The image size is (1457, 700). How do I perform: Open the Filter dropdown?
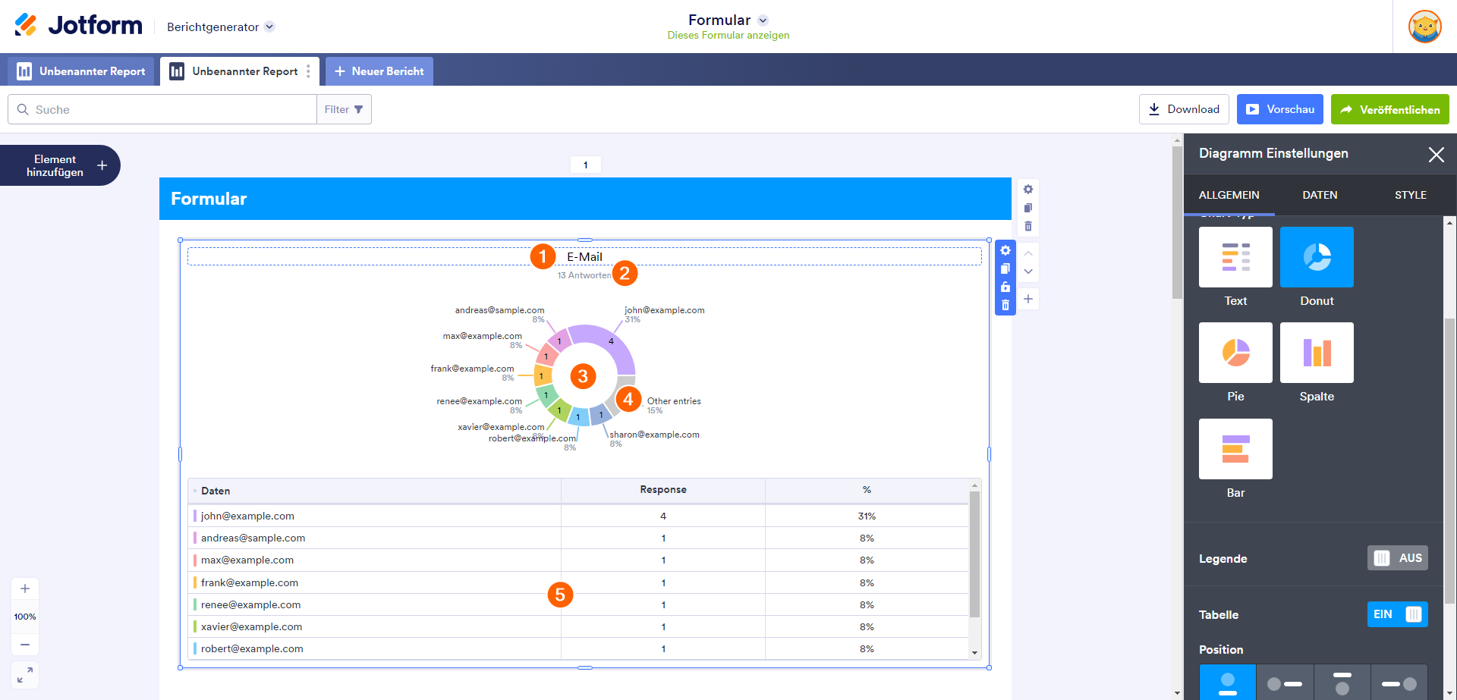pos(344,109)
